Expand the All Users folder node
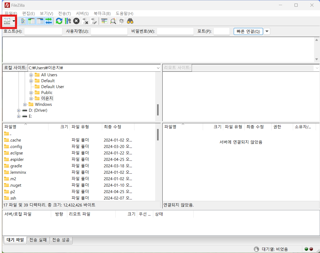320x253 pixels. pos(31,75)
